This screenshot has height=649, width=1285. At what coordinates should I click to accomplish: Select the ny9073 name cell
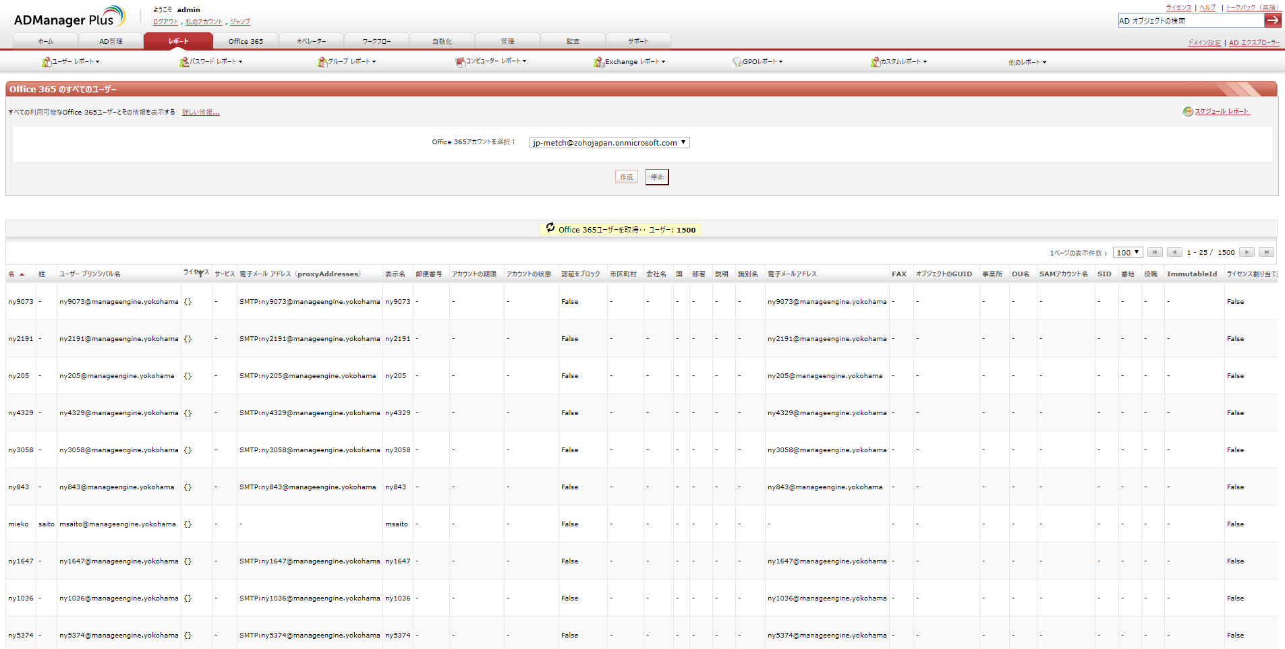point(20,301)
